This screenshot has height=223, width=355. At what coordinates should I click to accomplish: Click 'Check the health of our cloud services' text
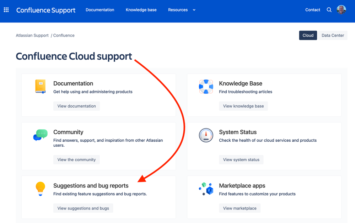pos(268,141)
